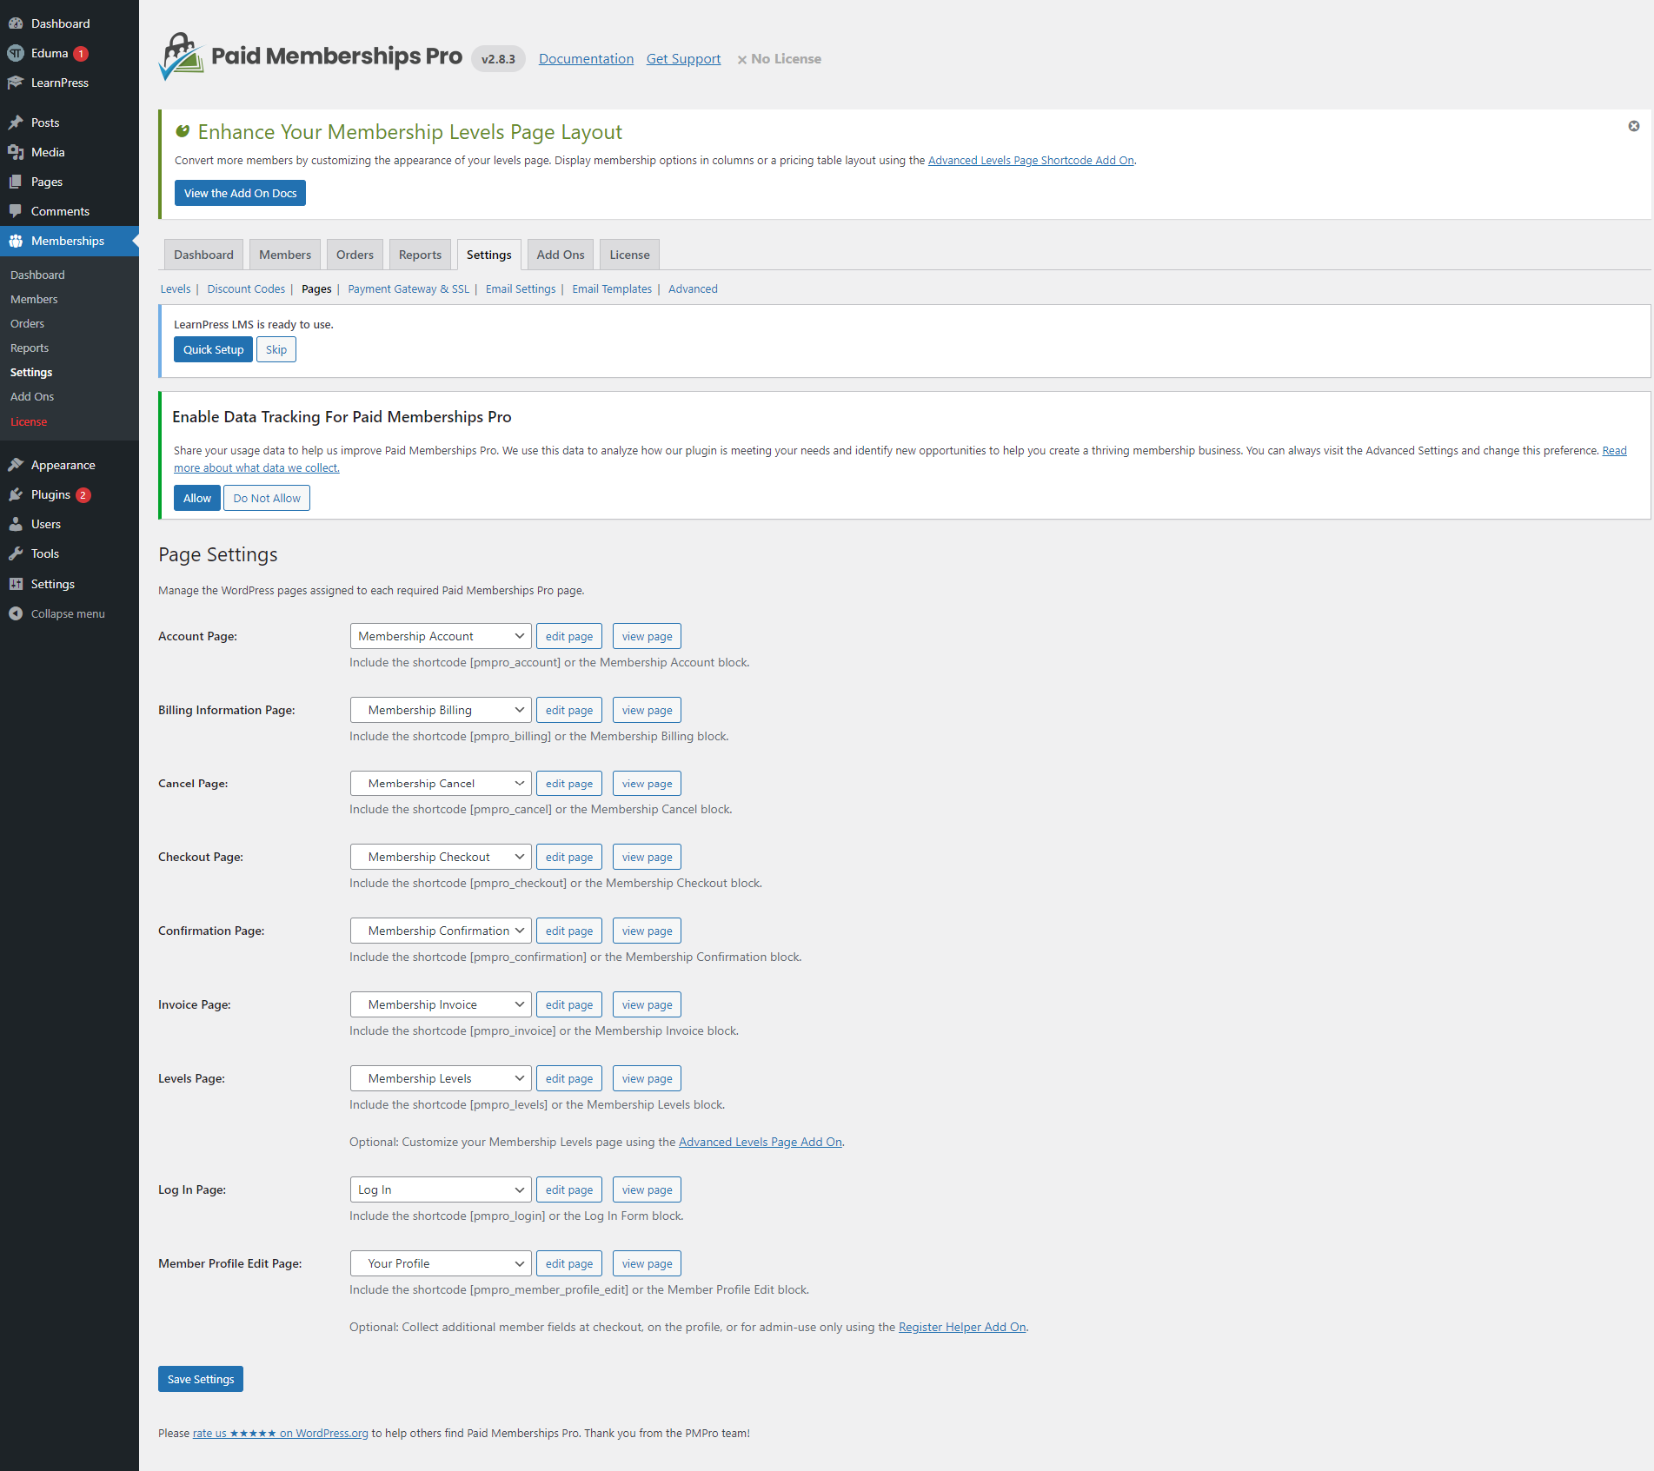Click the LearnPress graduation cap icon

16,83
